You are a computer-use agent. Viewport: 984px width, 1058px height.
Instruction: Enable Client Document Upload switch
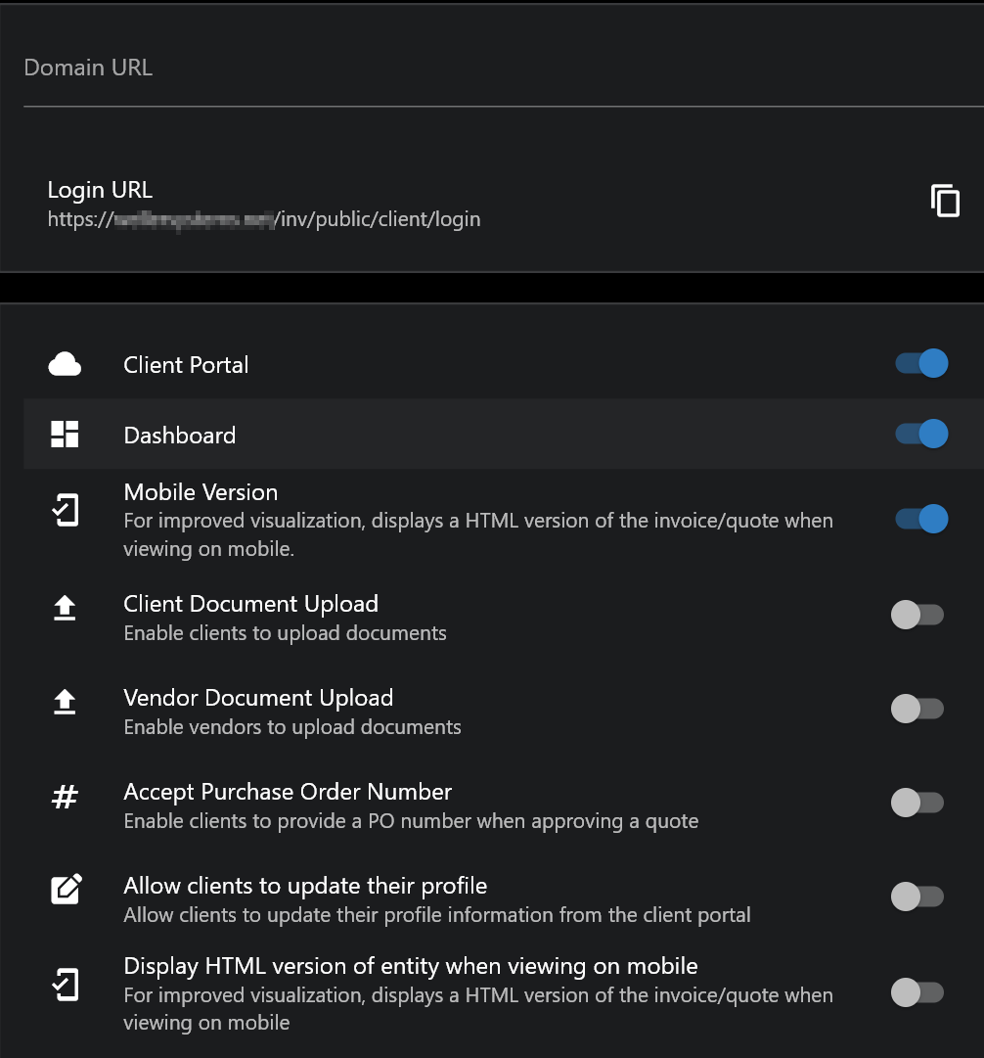coord(917,615)
